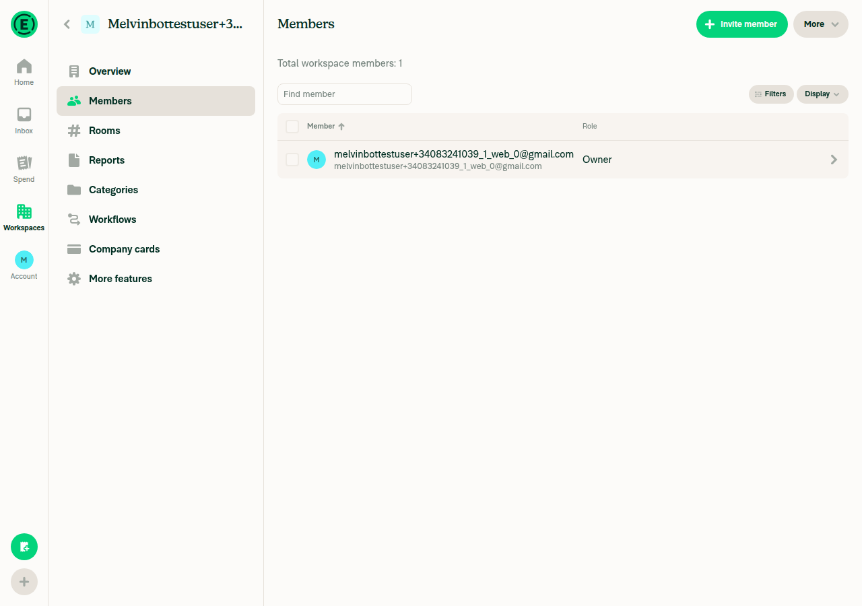
Task: Open the Display dropdown
Action: coord(822,94)
